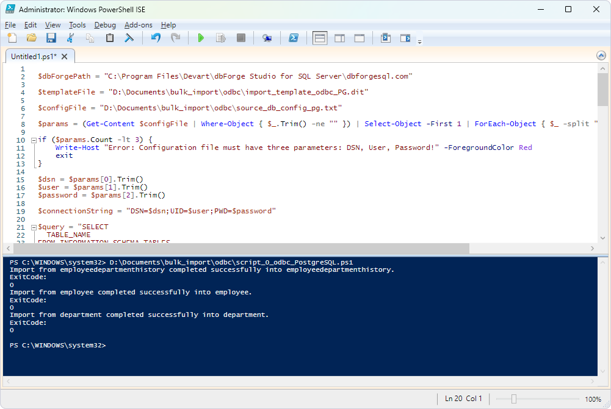
Task: Open the Edit menu
Action: point(31,25)
